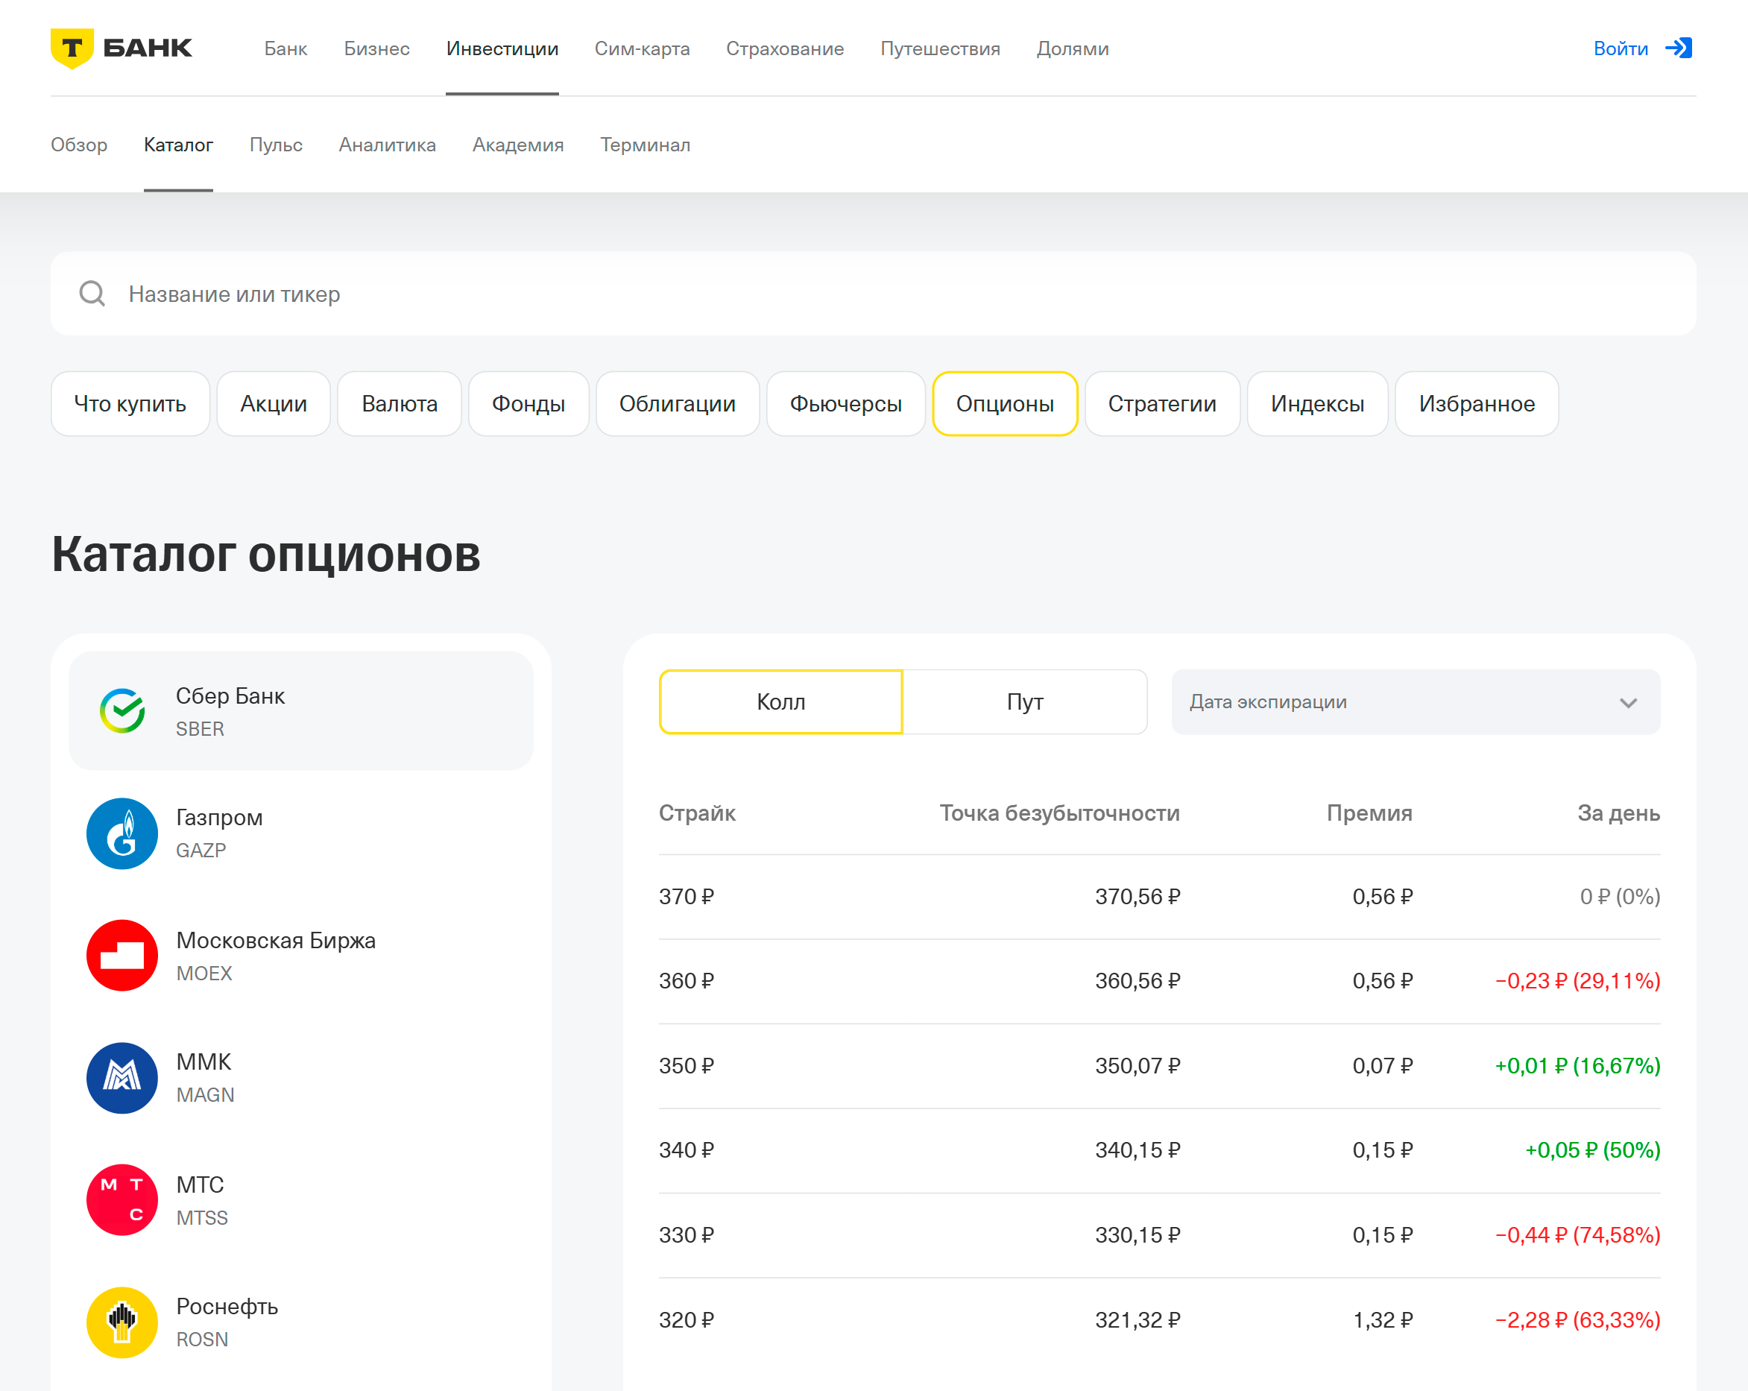
Task: Click the 340 ₽ strike cell
Action: tap(686, 1150)
